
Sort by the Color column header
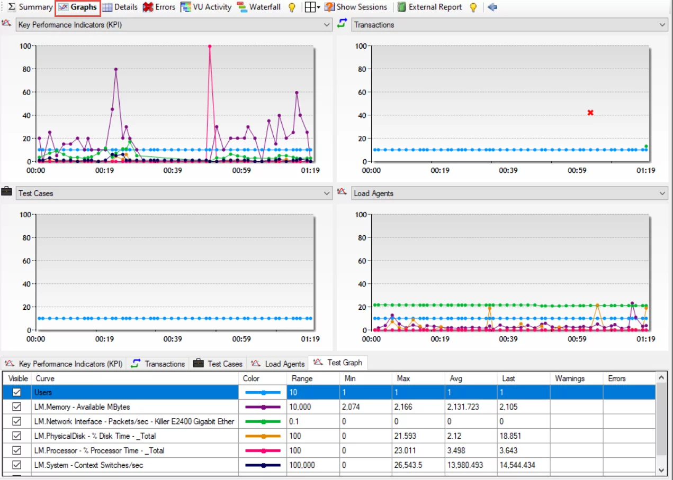[263, 379]
